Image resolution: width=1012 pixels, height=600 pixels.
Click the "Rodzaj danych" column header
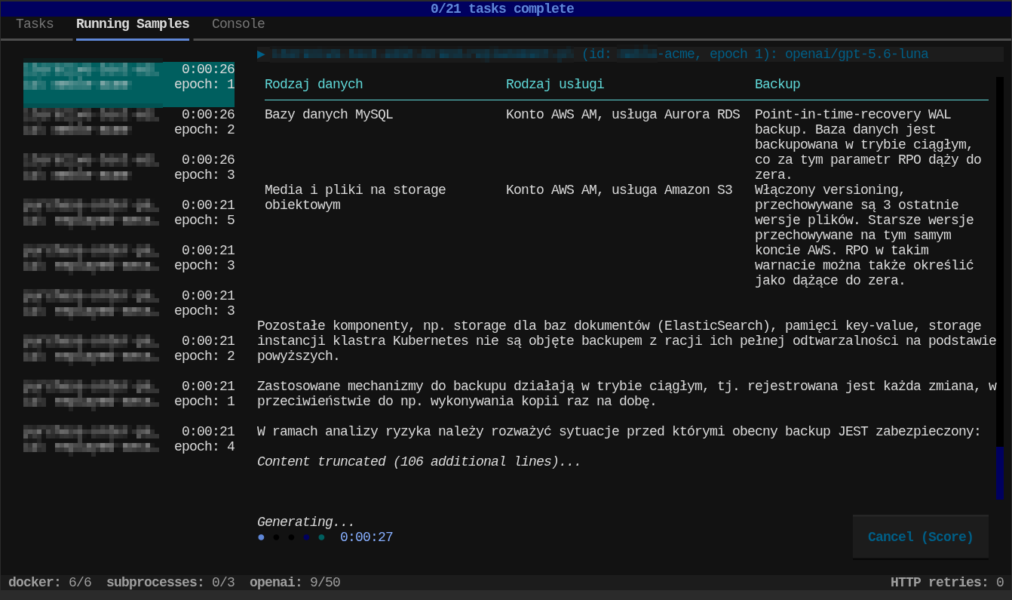(314, 85)
